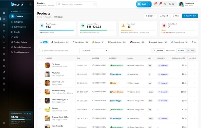Check the Basmati Rice 5 kg row checkbox
Image resolution: width=201 pixels, height=128 pixels.
40,91
